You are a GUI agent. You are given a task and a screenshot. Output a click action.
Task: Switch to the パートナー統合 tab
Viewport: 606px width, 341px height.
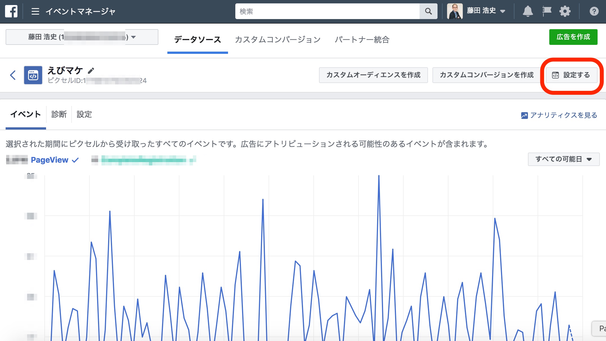click(x=362, y=40)
